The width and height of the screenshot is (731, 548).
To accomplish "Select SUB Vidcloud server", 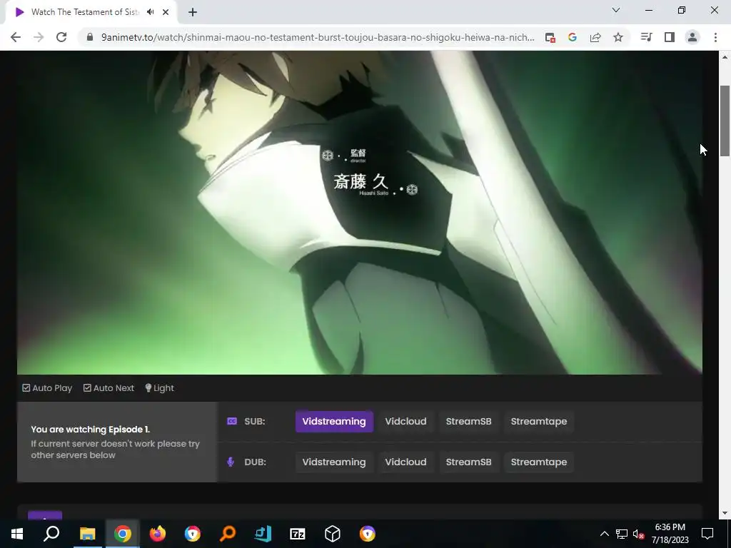I will coord(405,421).
